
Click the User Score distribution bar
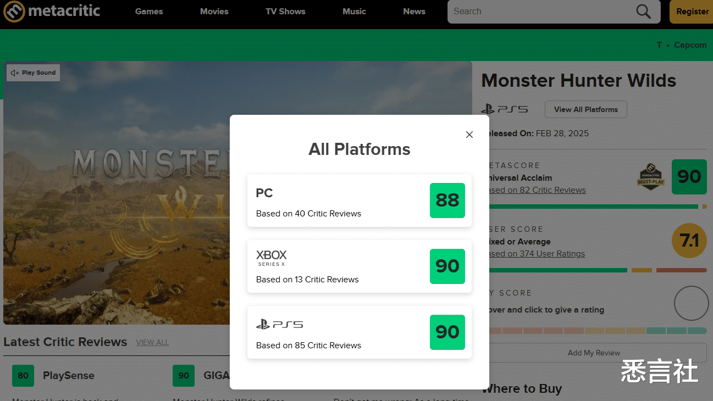coord(598,270)
